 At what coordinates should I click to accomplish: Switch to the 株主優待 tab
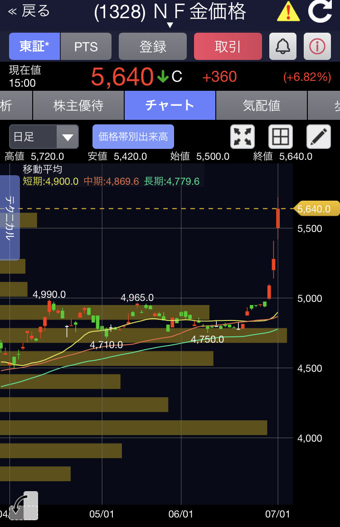(x=78, y=105)
